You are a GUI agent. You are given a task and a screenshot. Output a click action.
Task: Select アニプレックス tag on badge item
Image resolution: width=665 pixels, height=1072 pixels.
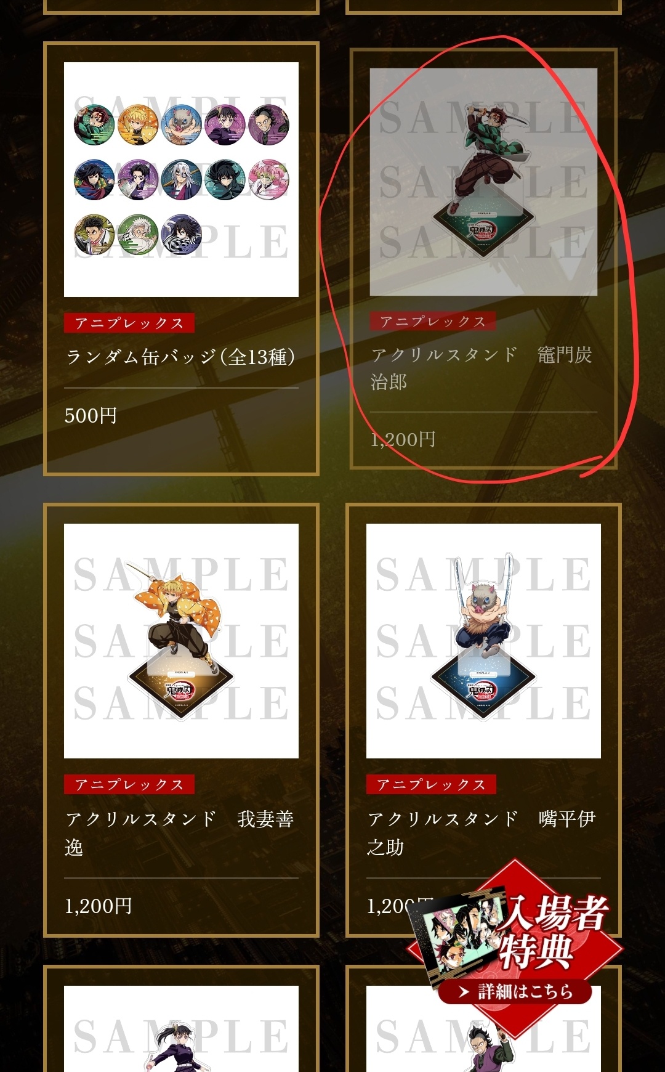[x=129, y=323]
